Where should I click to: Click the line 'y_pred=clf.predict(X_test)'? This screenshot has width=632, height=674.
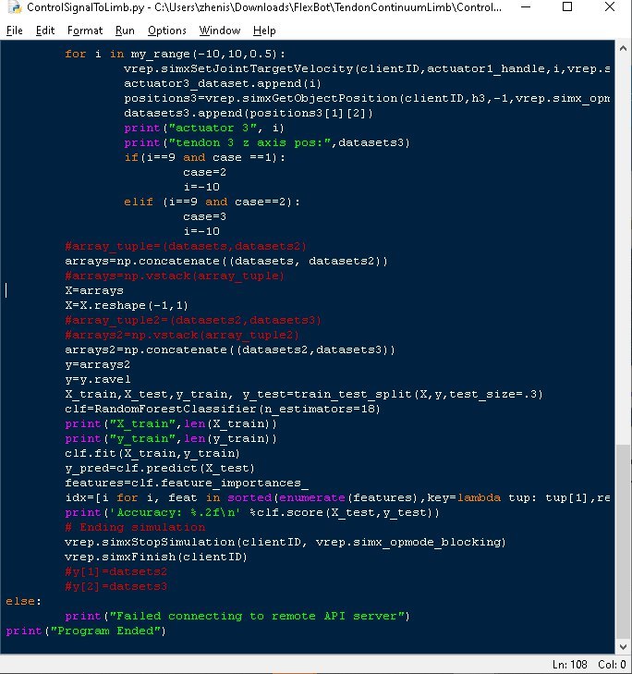[160, 468]
